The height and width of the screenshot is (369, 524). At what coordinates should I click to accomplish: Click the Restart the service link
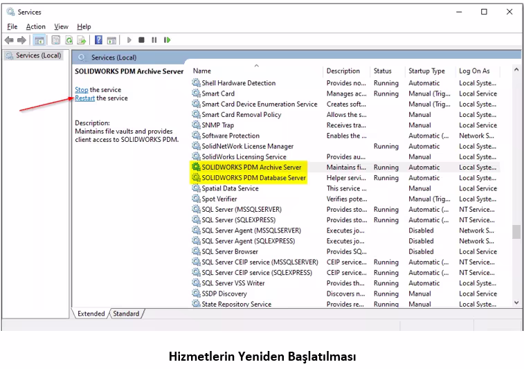[x=85, y=98]
